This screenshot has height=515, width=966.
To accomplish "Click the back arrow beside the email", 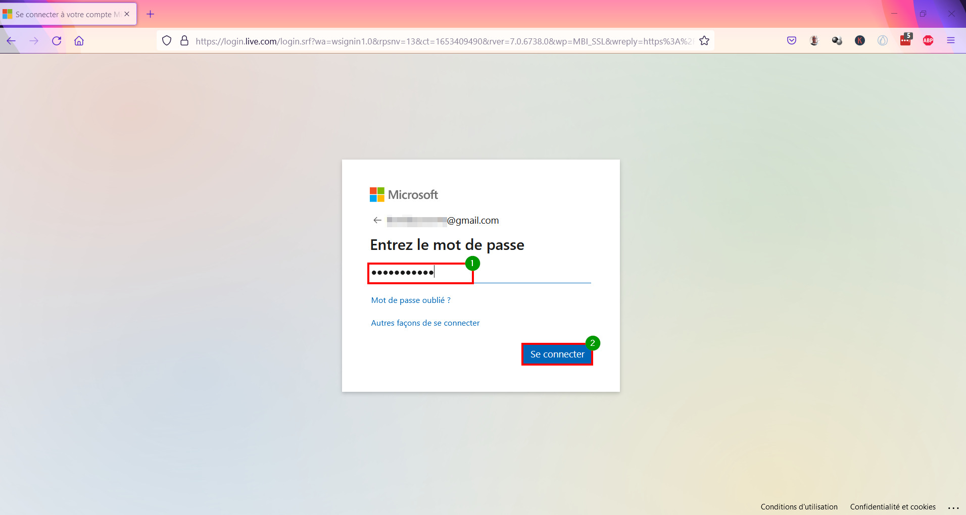I will tap(377, 220).
